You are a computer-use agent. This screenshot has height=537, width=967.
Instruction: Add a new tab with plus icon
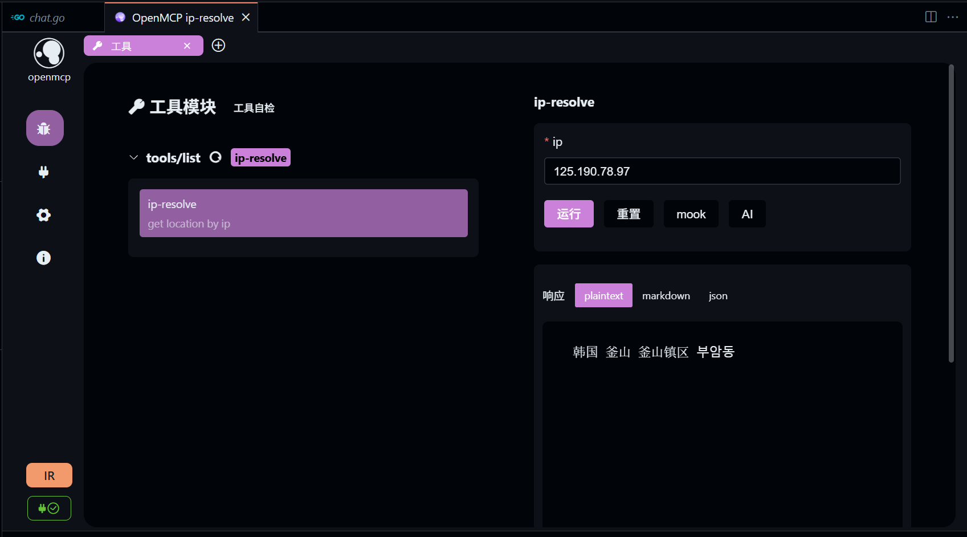218,46
